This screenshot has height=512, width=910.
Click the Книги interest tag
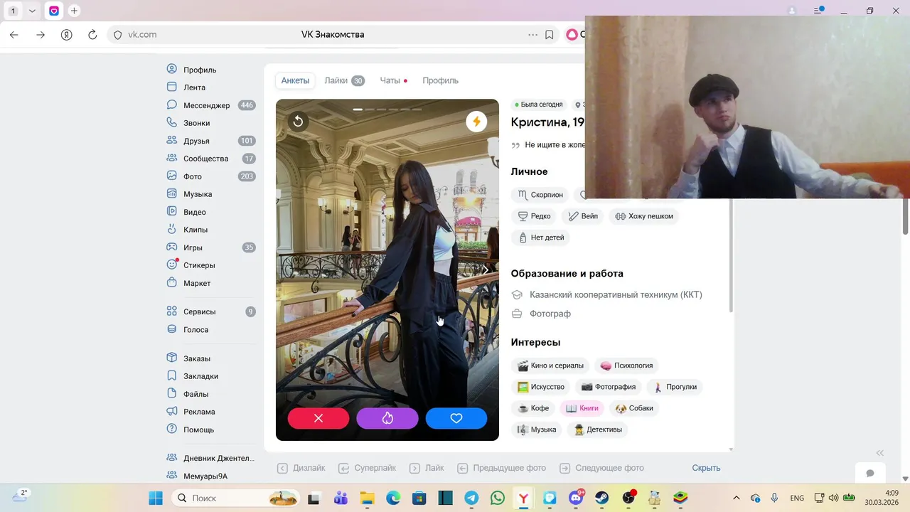coord(582,408)
